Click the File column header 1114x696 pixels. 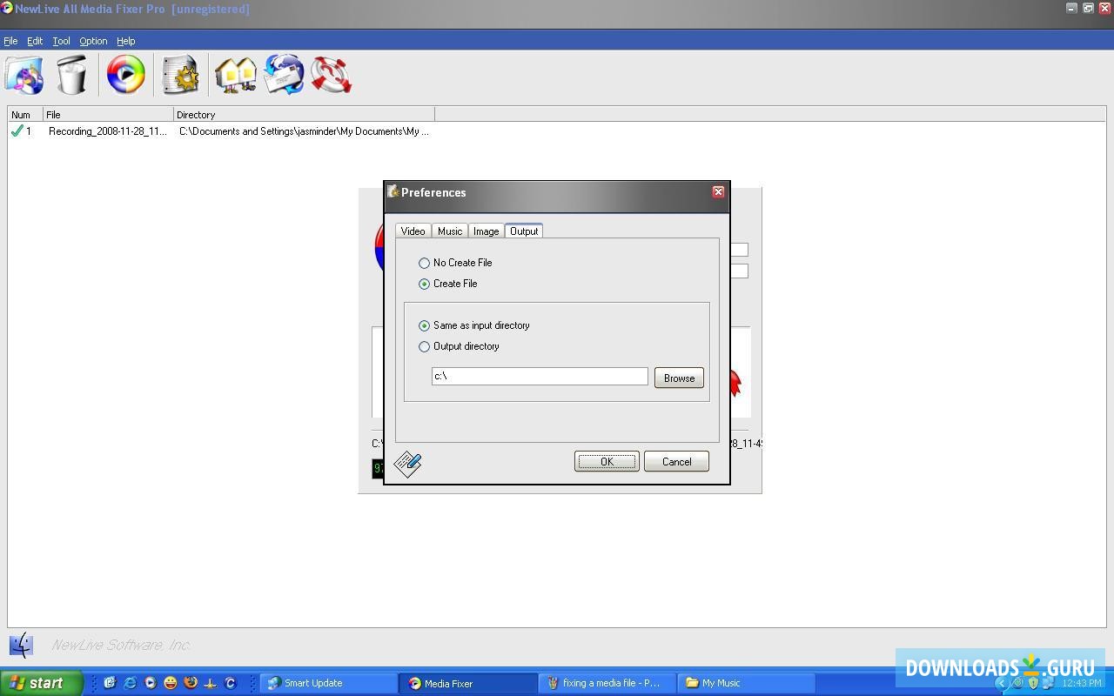(108, 114)
